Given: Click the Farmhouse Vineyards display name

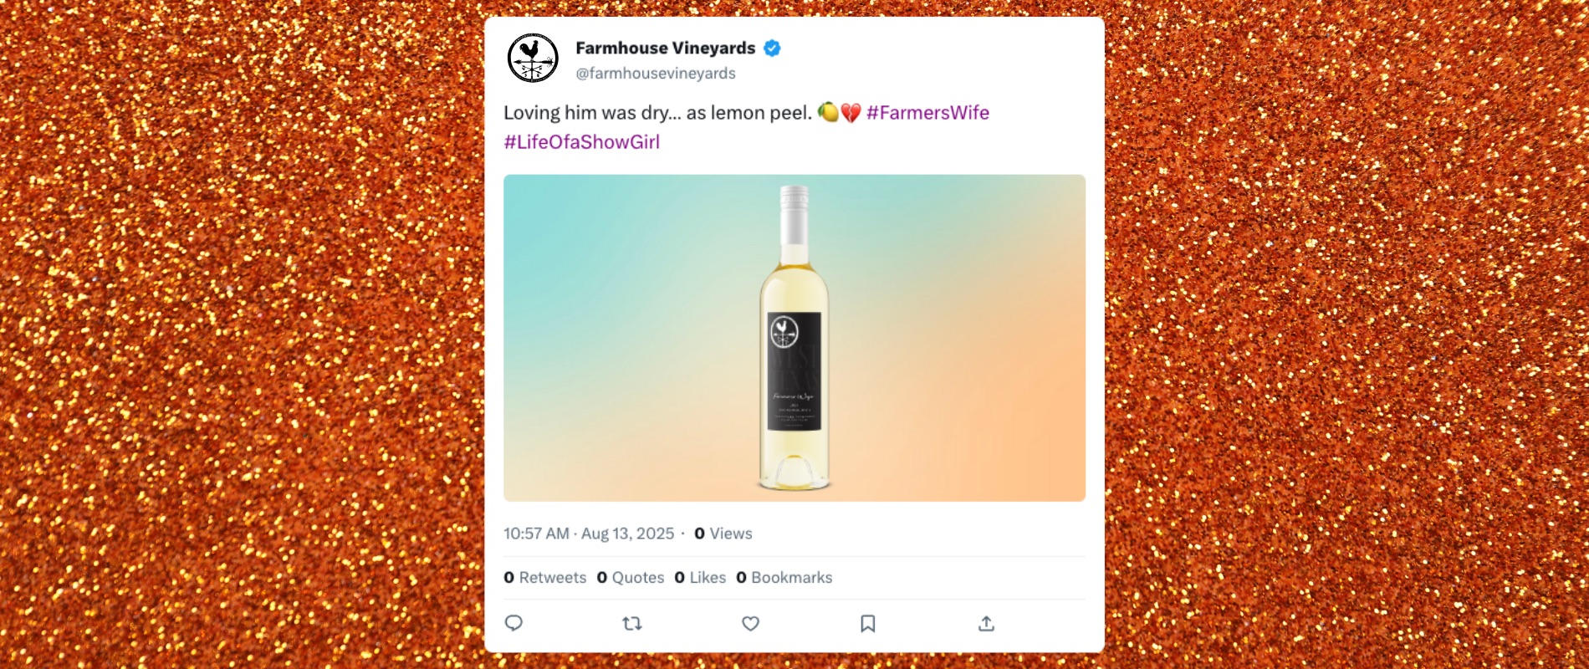Looking at the screenshot, I should pyautogui.click(x=666, y=49).
